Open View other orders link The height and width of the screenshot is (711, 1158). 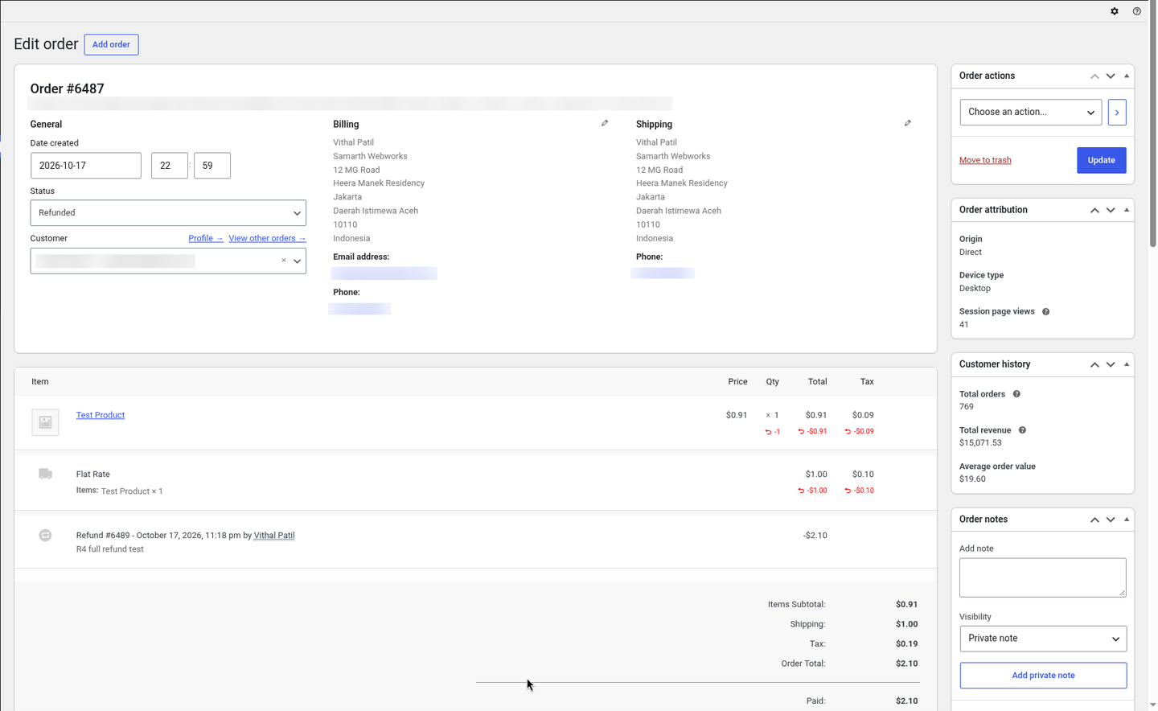coord(267,238)
